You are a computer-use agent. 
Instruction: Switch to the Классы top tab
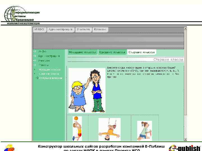pyautogui.click(x=100, y=30)
